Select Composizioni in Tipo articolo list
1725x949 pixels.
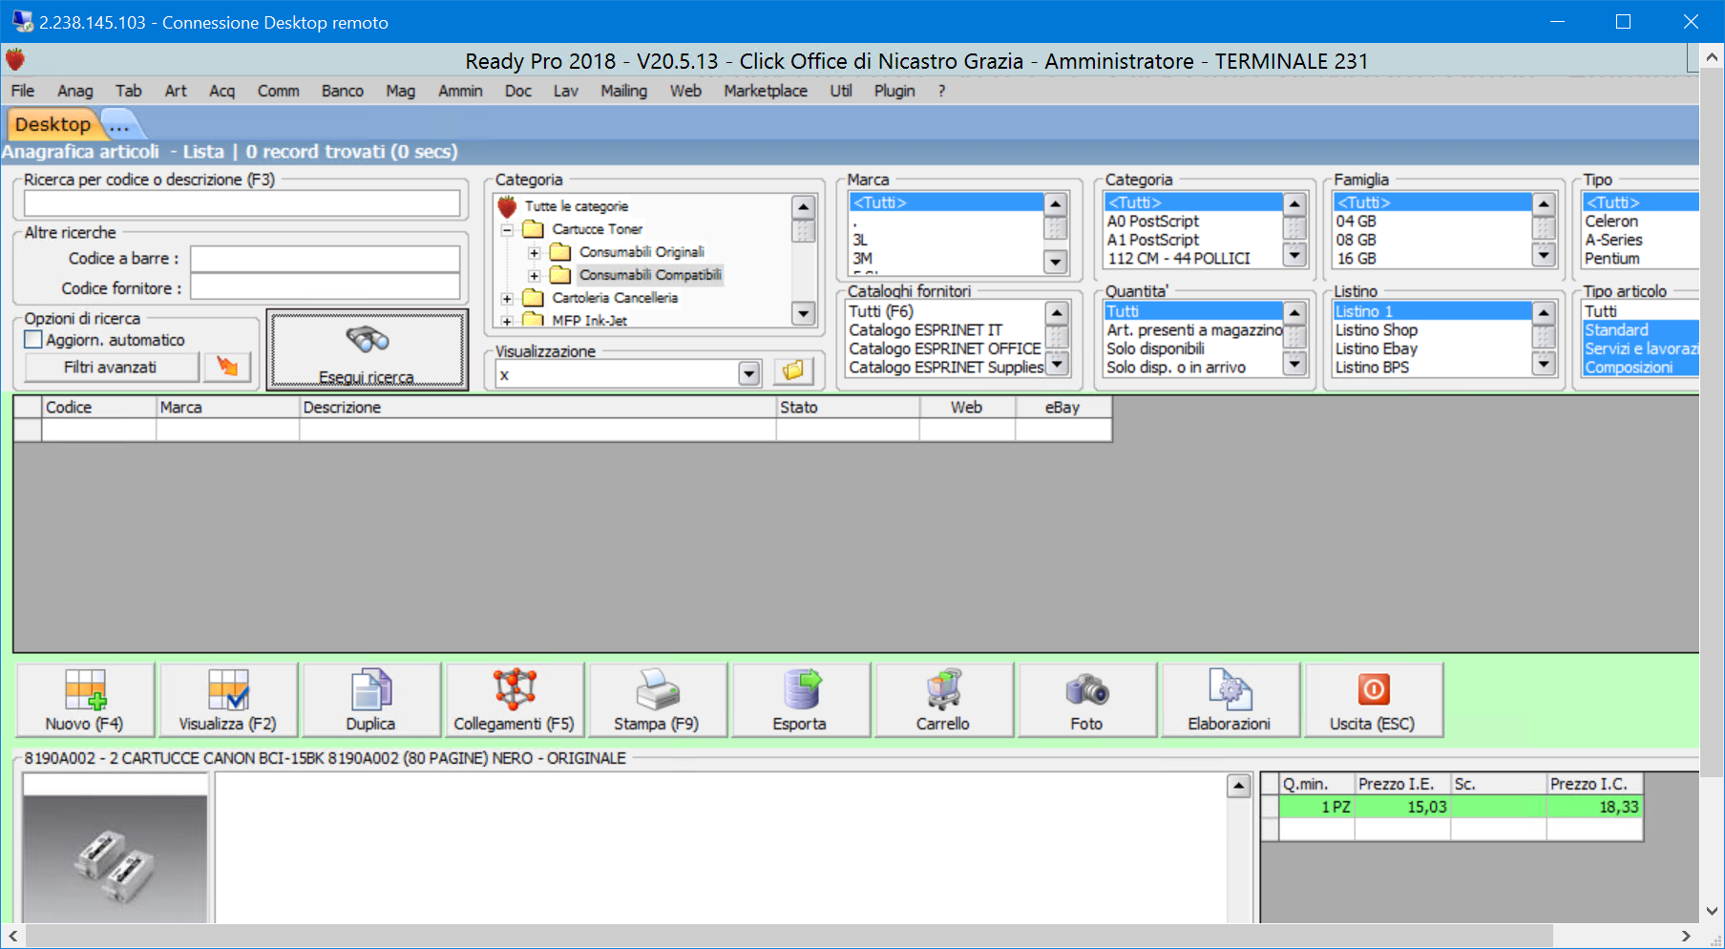[x=1640, y=368]
